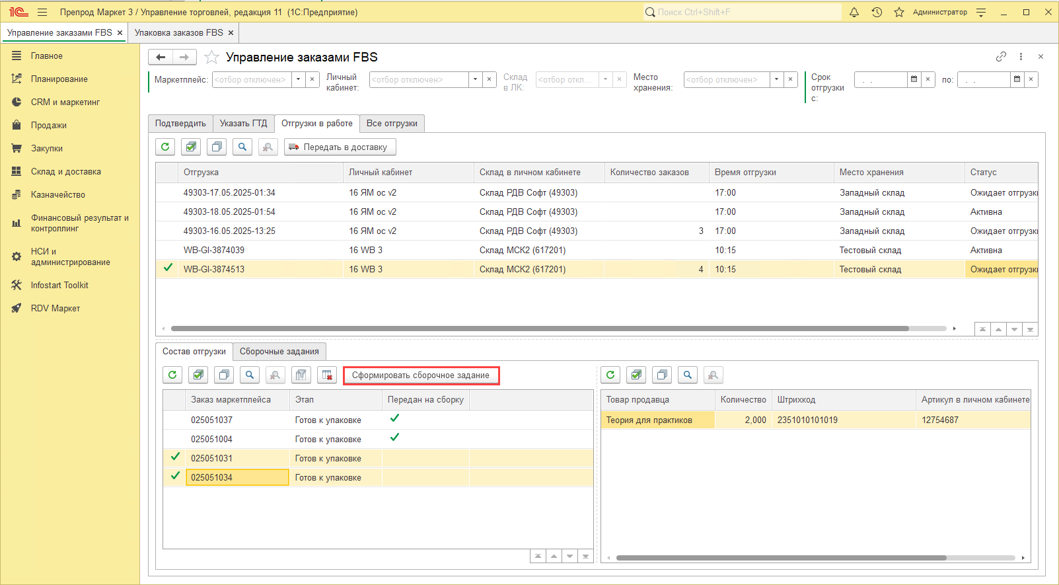The image size is (1059, 585).
Task: Expand the Личный кабинет filter dropdown
Action: (x=475, y=79)
